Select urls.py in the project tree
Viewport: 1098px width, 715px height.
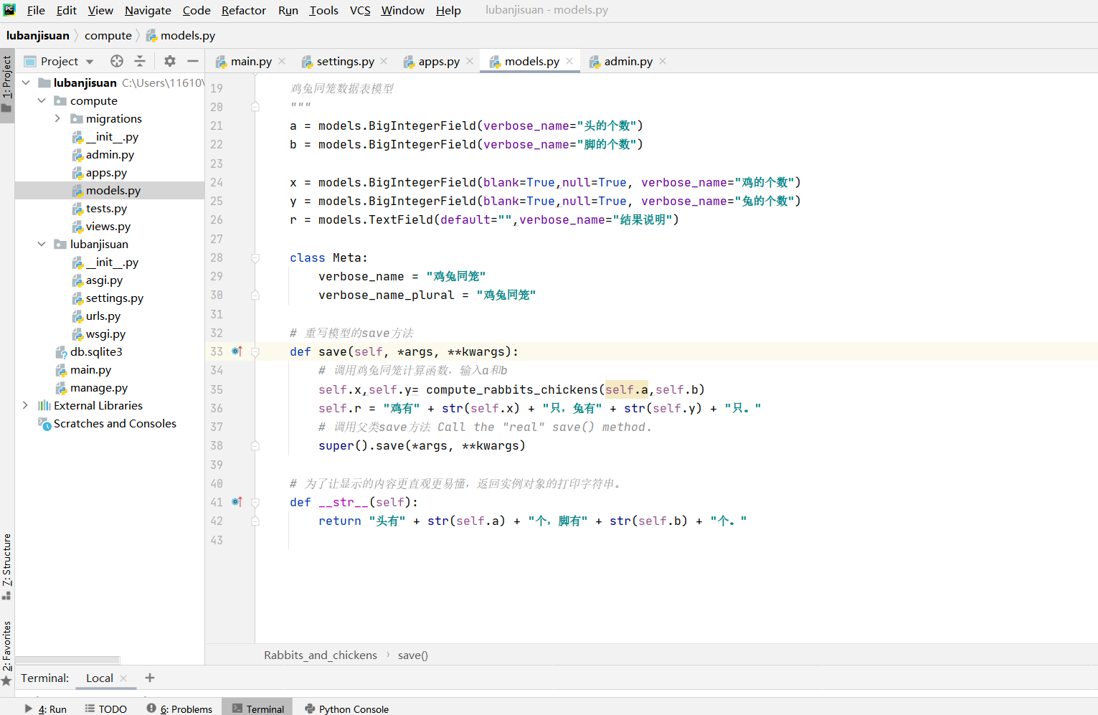tap(103, 316)
